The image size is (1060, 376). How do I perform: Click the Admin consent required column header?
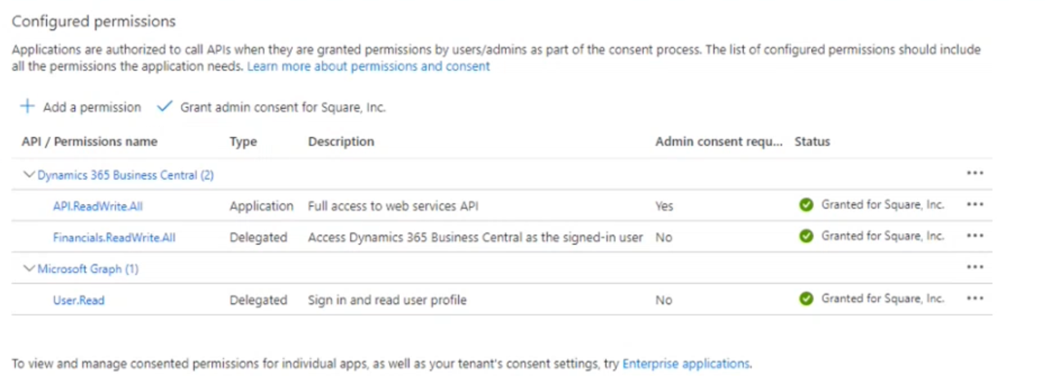[x=718, y=141]
